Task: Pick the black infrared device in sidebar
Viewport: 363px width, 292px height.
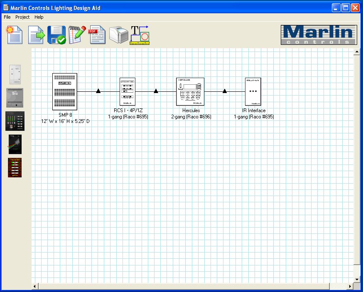Action: pyautogui.click(x=15, y=144)
